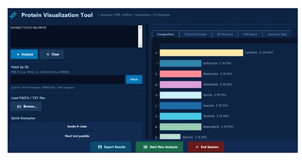Image resolution: width=302 pixels, height=160 pixels.
Task: Click the cyan Tyrosine bar
Action: coord(181,116)
